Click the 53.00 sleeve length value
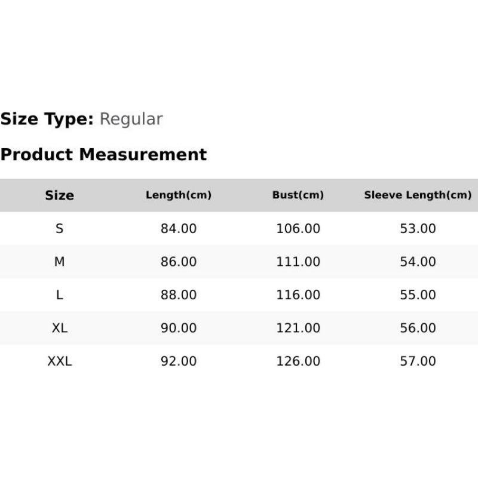 [418, 228]
